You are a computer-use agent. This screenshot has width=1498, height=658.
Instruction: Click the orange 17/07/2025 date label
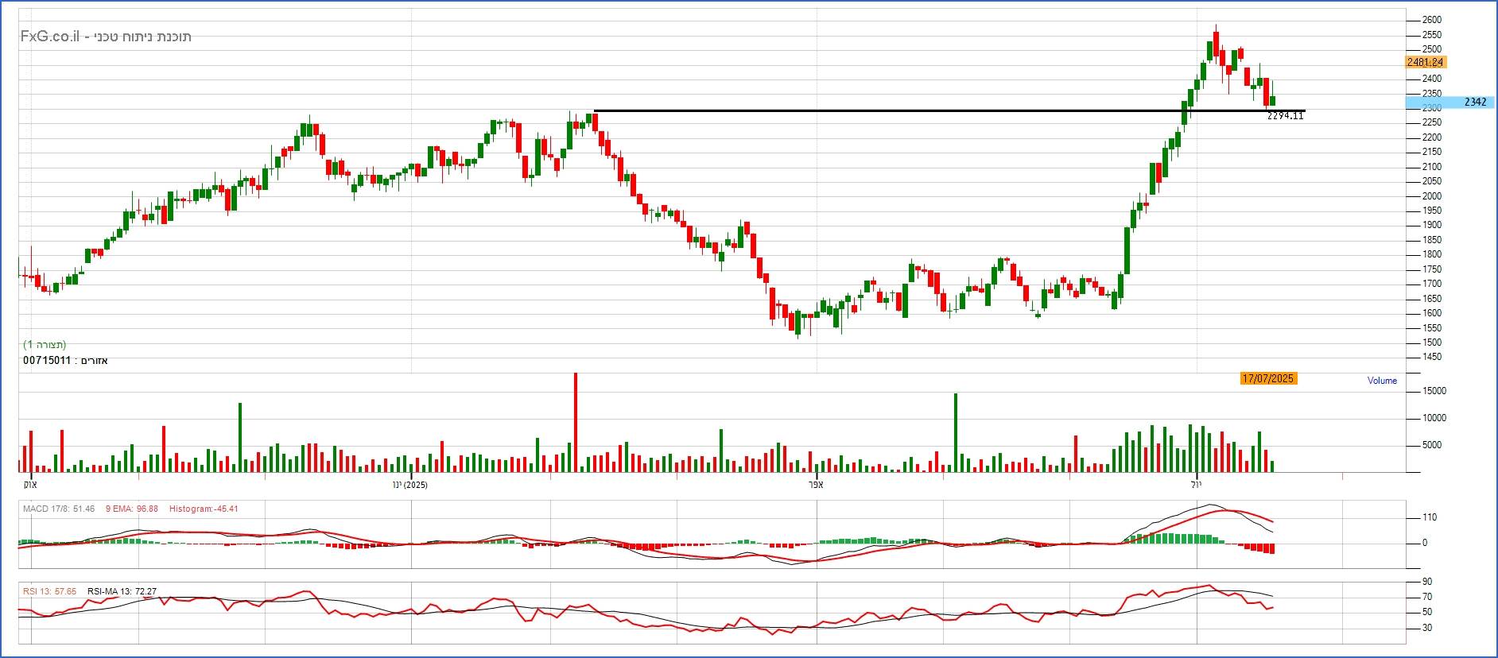click(1268, 378)
